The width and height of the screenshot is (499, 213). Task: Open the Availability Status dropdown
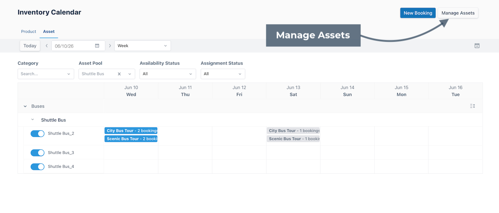pos(168,74)
